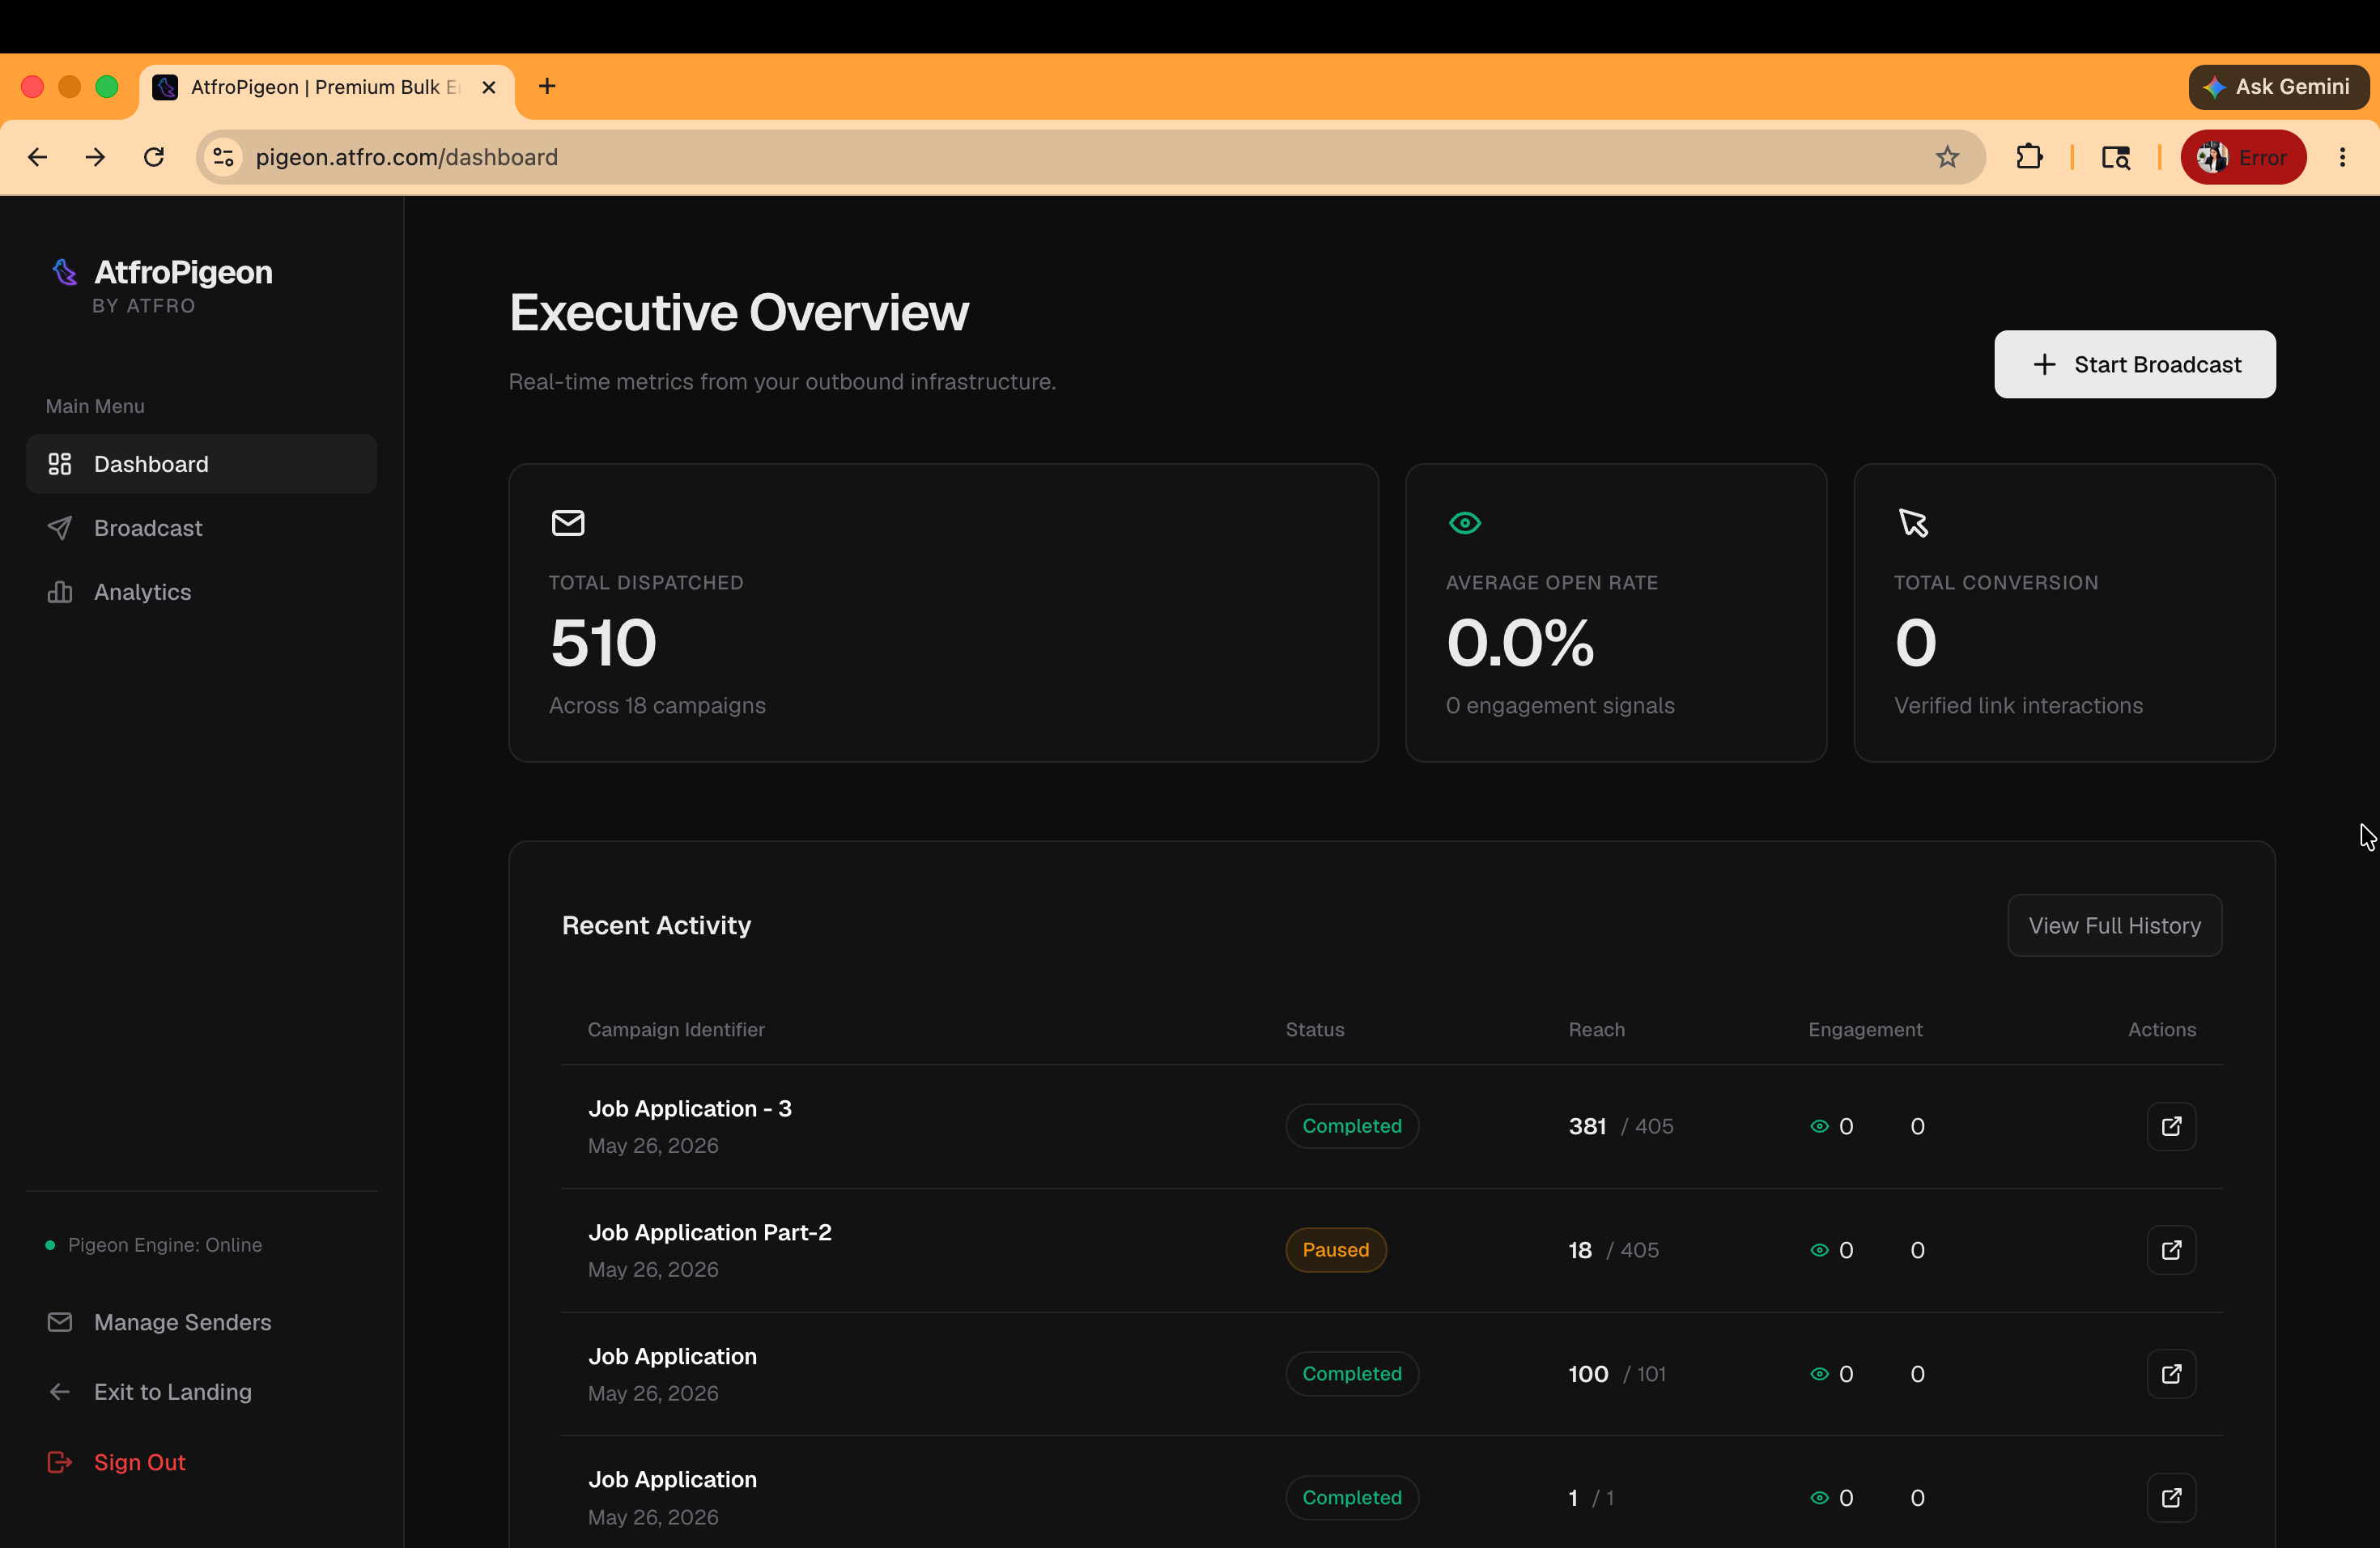The height and width of the screenshot is (1548, 2380).
Task: Click the address bar URL field
Action: tap(1090, 157)
